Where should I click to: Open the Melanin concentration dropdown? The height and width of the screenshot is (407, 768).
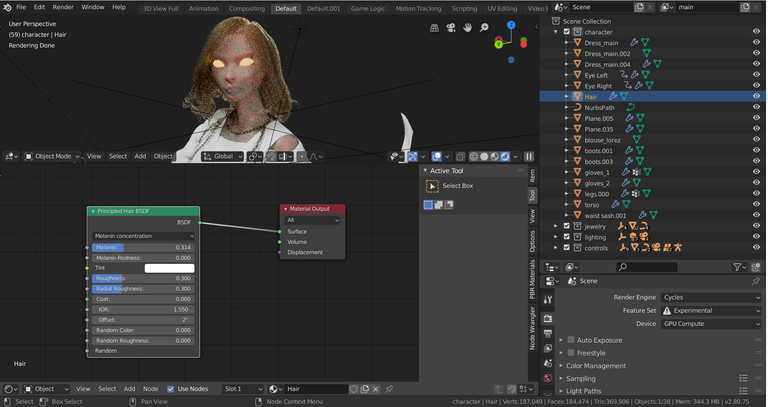144,236
